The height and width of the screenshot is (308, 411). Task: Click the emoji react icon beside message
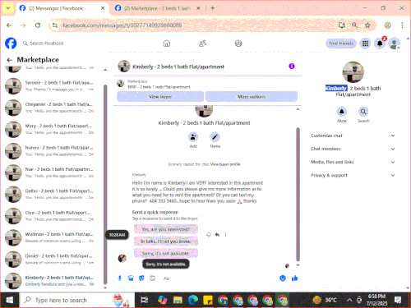click(x=209, y=235)
